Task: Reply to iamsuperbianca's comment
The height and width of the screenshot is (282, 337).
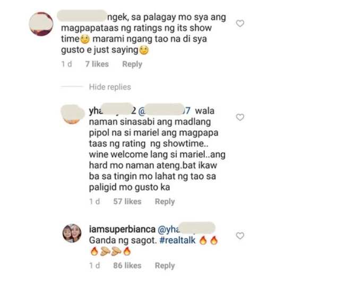Action: click(165, 266)
